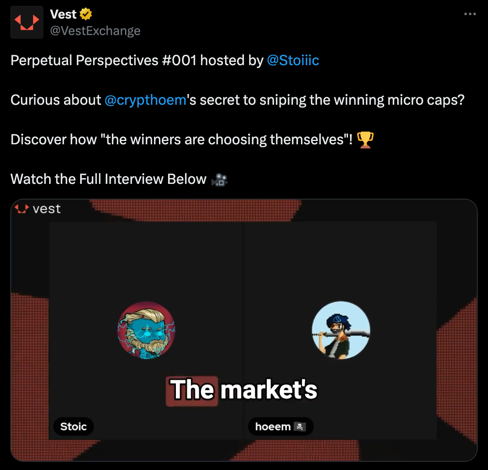The image size is (488, 470).
Task: Open the Vest display name
Action: click(63, 14)
